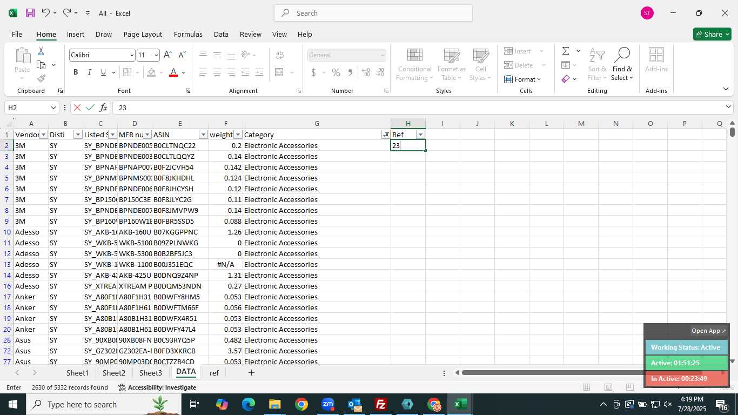Click the Orientation angled text icon
This screenshot has height=415, width=738.
pyautogui.click(x=246, y=55)
